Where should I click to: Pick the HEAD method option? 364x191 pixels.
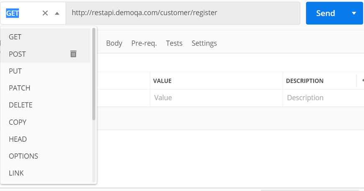pos(45,139)
